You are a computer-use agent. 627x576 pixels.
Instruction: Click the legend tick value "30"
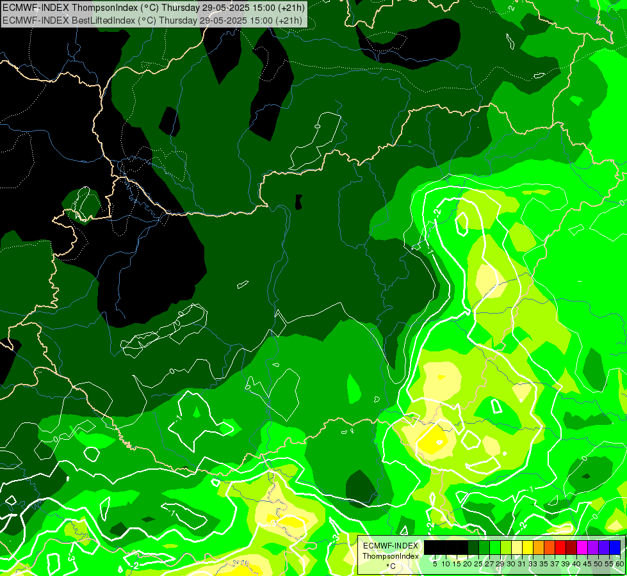pyautogui.click(x=512, y=564)
